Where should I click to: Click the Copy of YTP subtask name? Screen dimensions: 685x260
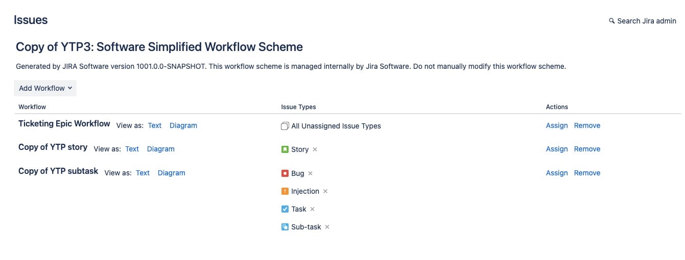[x=58, y=171]
